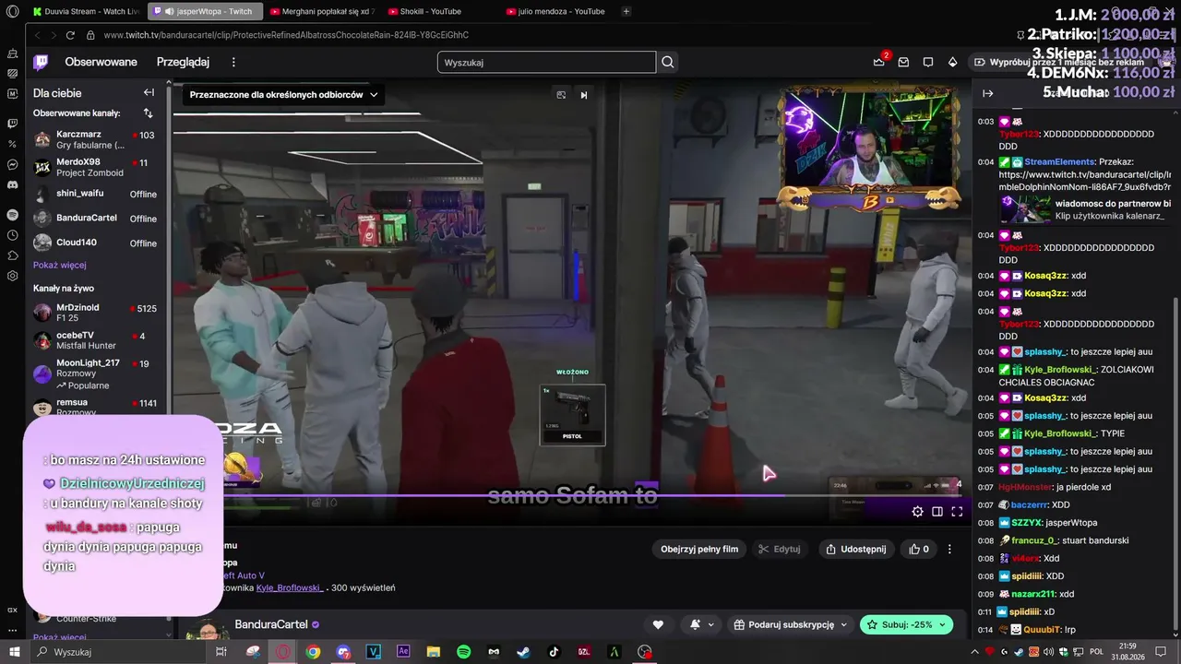Open After Effects from the taskbar
The image size is (1181, 664).
[x=403, y=652]
